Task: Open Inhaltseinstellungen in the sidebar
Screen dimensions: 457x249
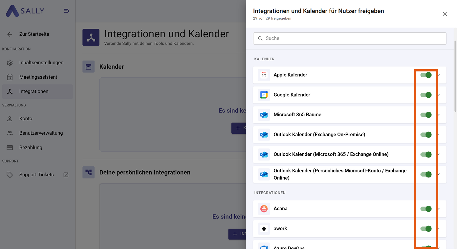Action: (x=41, y=63)
